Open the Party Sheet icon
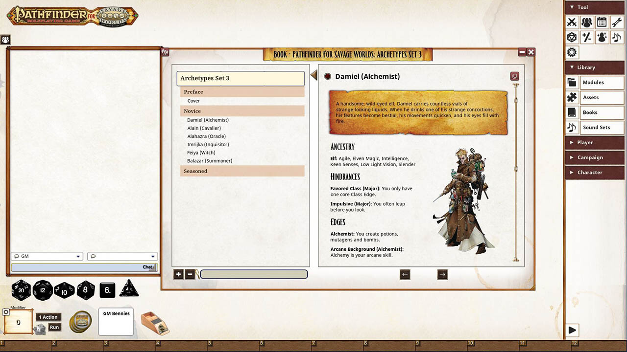 (x=586, y=22)
